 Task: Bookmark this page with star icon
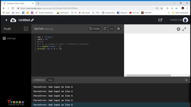pyautogui.click(x=161, y=8)
